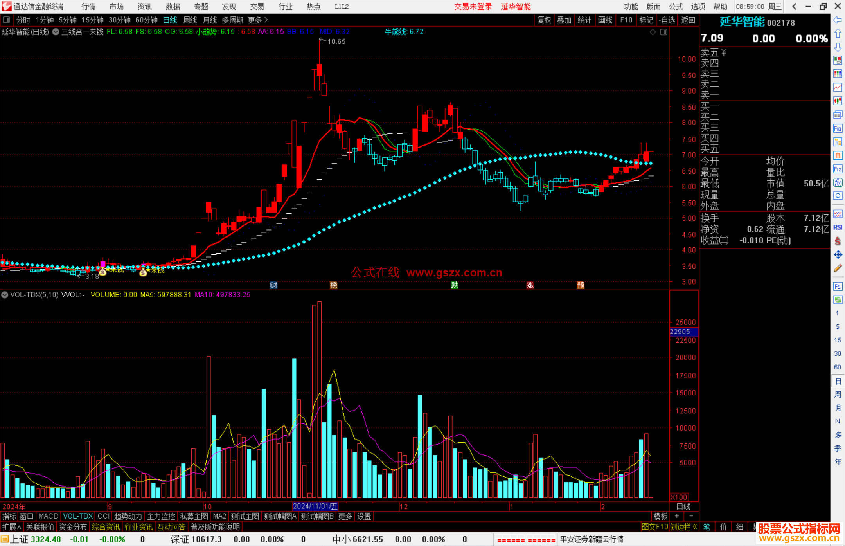
Task: Switch to 60-minute period via sidebar '60'
Action: coord(837,367)
